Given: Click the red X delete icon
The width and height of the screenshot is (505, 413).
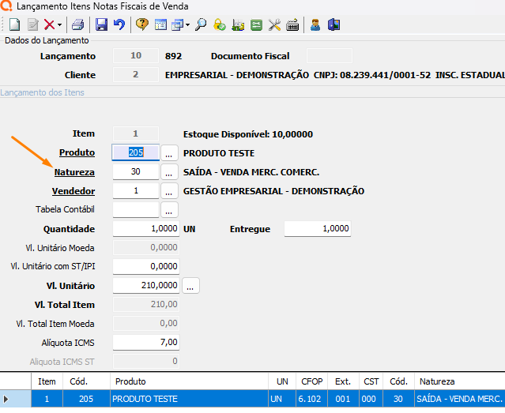Looking at the screenshot, I should tap(49, 25).
